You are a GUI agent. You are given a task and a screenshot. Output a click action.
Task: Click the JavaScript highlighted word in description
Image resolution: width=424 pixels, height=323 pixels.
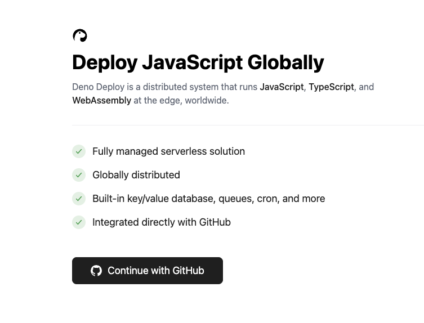point(282,87)
